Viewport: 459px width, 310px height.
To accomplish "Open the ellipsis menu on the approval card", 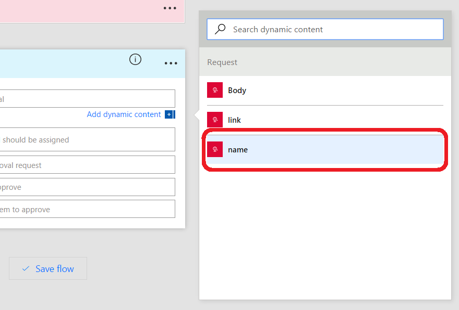I will (x=171, y=63).
